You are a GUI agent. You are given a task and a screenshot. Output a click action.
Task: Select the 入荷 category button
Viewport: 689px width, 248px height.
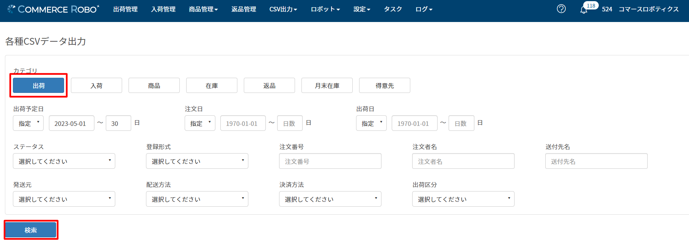[x=96, y=85]
